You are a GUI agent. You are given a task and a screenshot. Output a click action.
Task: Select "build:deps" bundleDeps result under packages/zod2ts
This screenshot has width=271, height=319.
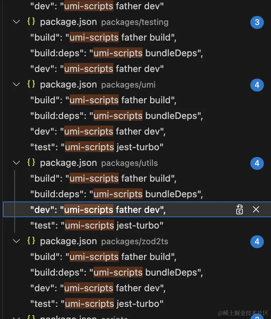[117, 272]
